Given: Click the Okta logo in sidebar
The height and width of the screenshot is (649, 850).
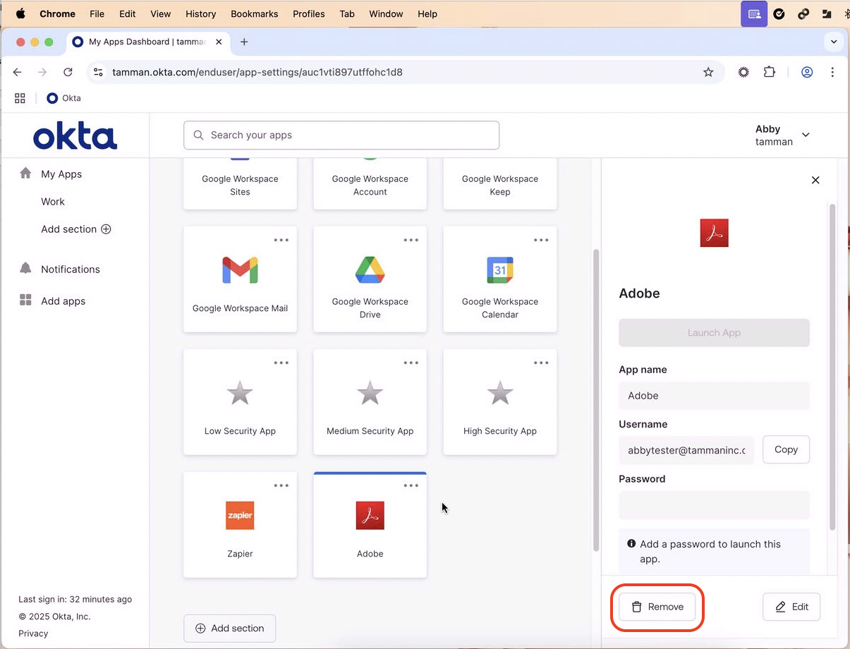Looking at the screenshot, I should coord(75,136).
